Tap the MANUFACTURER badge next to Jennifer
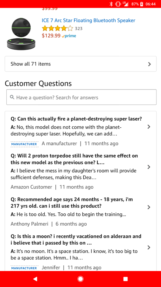This screenshot has height=287, width=161. point(24,268)
